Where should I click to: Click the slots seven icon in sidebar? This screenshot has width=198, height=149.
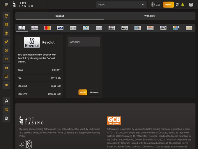pyautogui.click(x=6, y=16)
